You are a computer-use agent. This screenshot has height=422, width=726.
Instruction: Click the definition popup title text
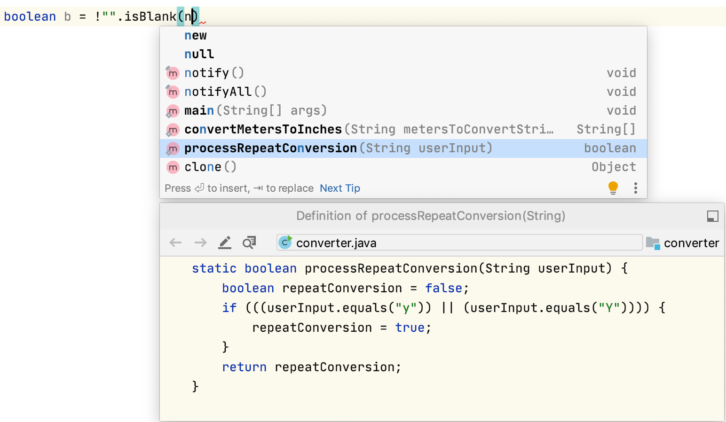click(x=431, y=216)
